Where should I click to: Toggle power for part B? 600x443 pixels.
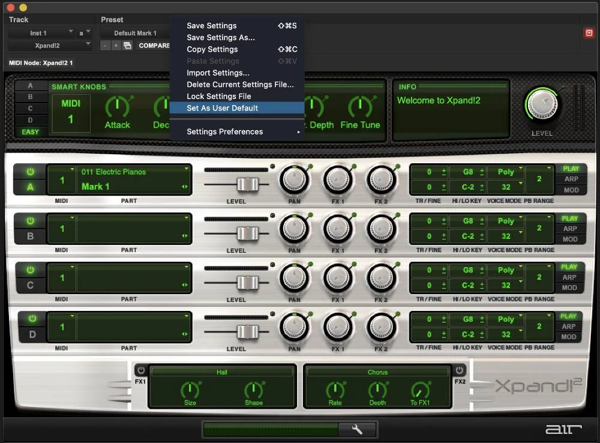30,221
